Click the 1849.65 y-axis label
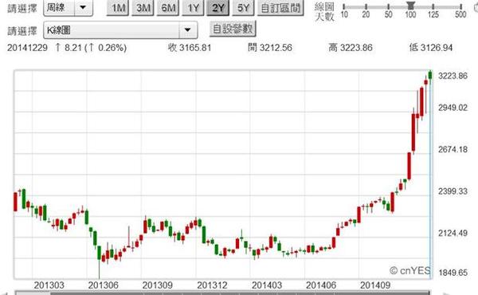 (x=453, y=273)
